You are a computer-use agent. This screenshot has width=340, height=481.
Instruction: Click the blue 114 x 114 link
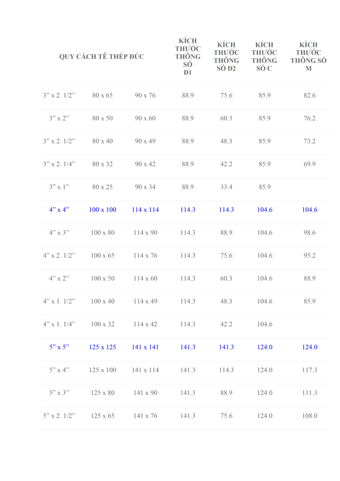[x=145, y=210]
